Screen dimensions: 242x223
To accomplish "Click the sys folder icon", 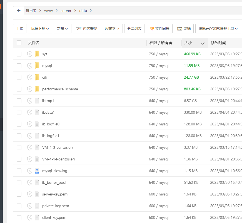I will (37, 54).
